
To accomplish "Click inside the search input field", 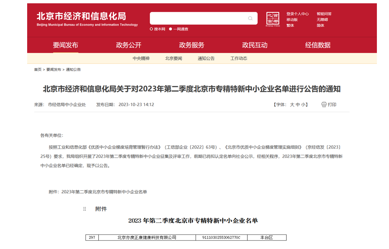I will pos(198,18).
